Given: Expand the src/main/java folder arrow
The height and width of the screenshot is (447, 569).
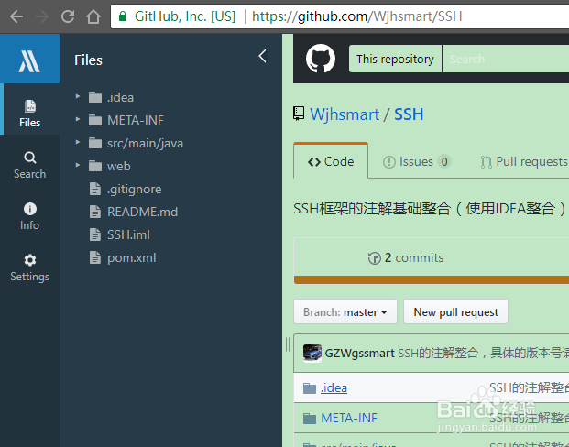Looking at the screenshot, I should click(77, 142).
